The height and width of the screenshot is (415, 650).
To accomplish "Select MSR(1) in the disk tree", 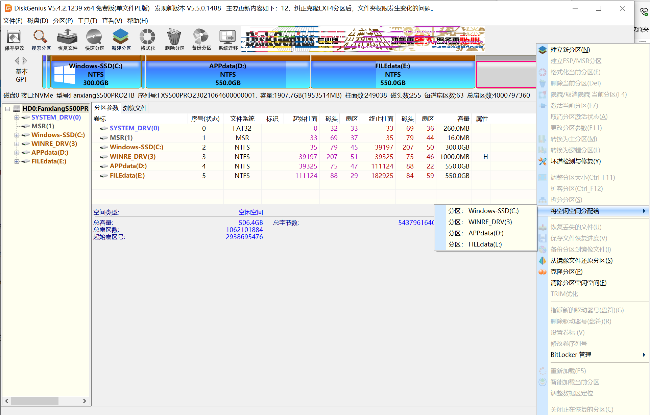I will 43,126.
